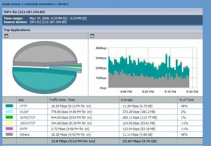Select HTTP application name
The image size is (211, 146).
pos(24,106)
